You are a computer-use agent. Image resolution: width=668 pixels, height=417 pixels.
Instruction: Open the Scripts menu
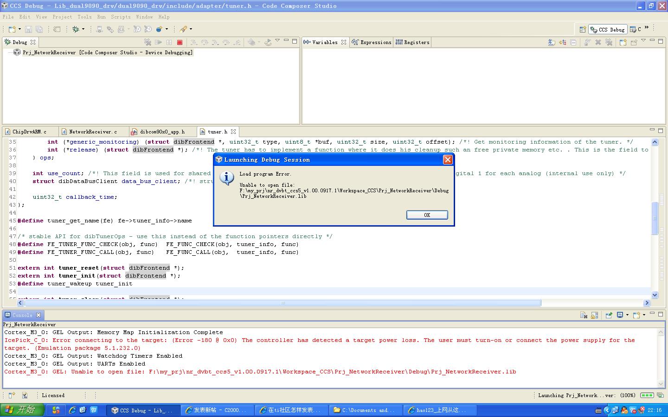pos(121,17)
